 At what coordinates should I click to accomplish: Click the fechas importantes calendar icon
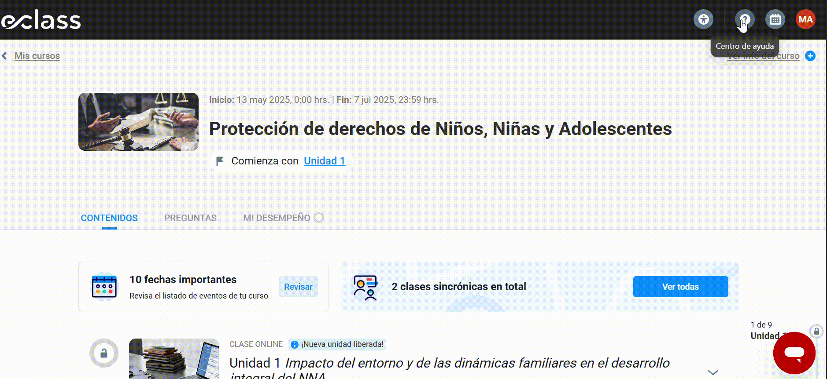pyautogui.click(x=104, y=287)
